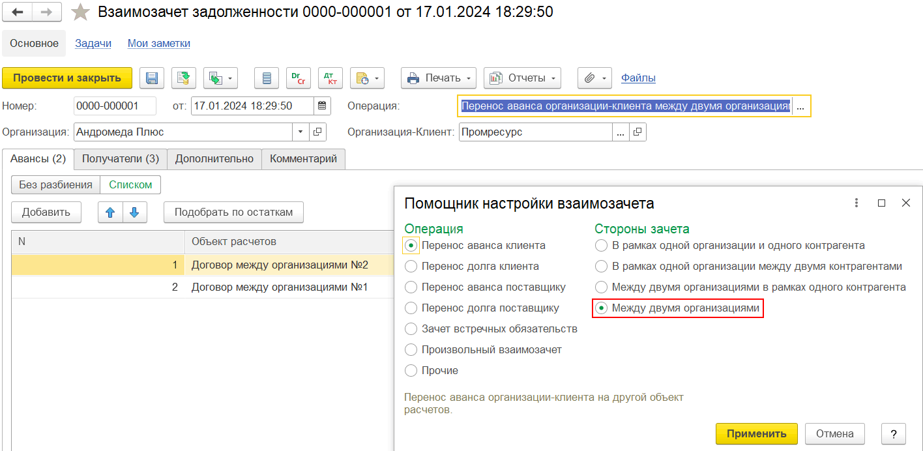Switch to the Основное section

coord(34,44)
